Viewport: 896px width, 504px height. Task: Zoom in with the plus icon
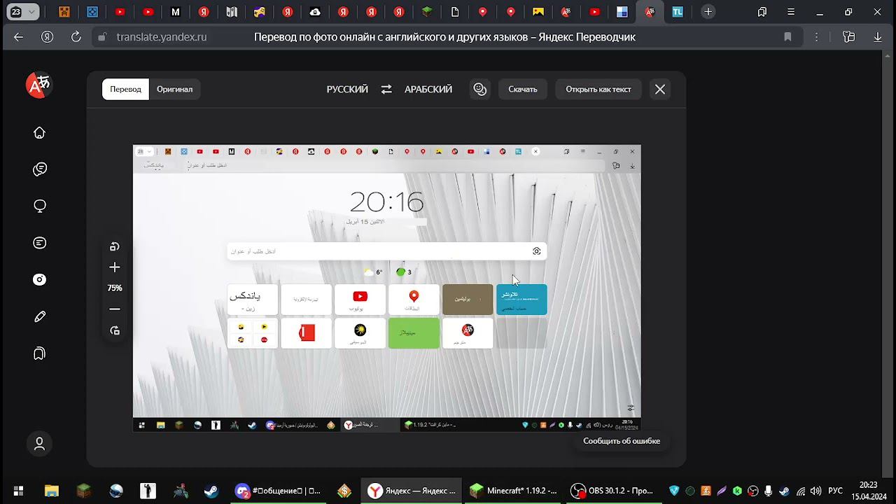click(115, 267)
